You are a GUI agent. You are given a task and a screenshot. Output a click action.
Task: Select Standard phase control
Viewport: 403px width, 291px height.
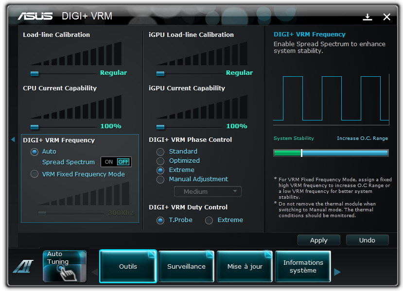click(x=160, y=152)
